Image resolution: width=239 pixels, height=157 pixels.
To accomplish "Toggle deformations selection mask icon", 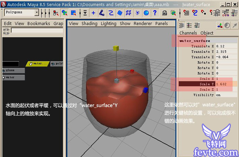I will pos(128,13).
